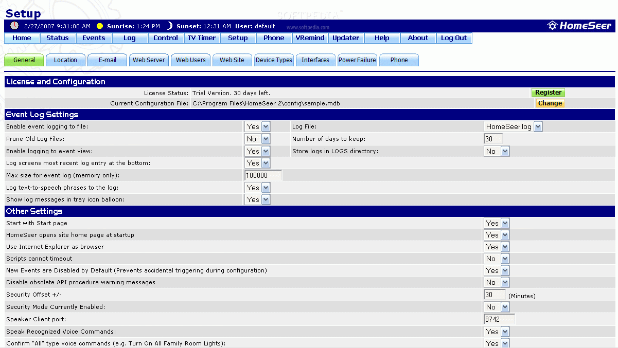Open the Show log messages in tray balloon dropdown

click(257, 199)
